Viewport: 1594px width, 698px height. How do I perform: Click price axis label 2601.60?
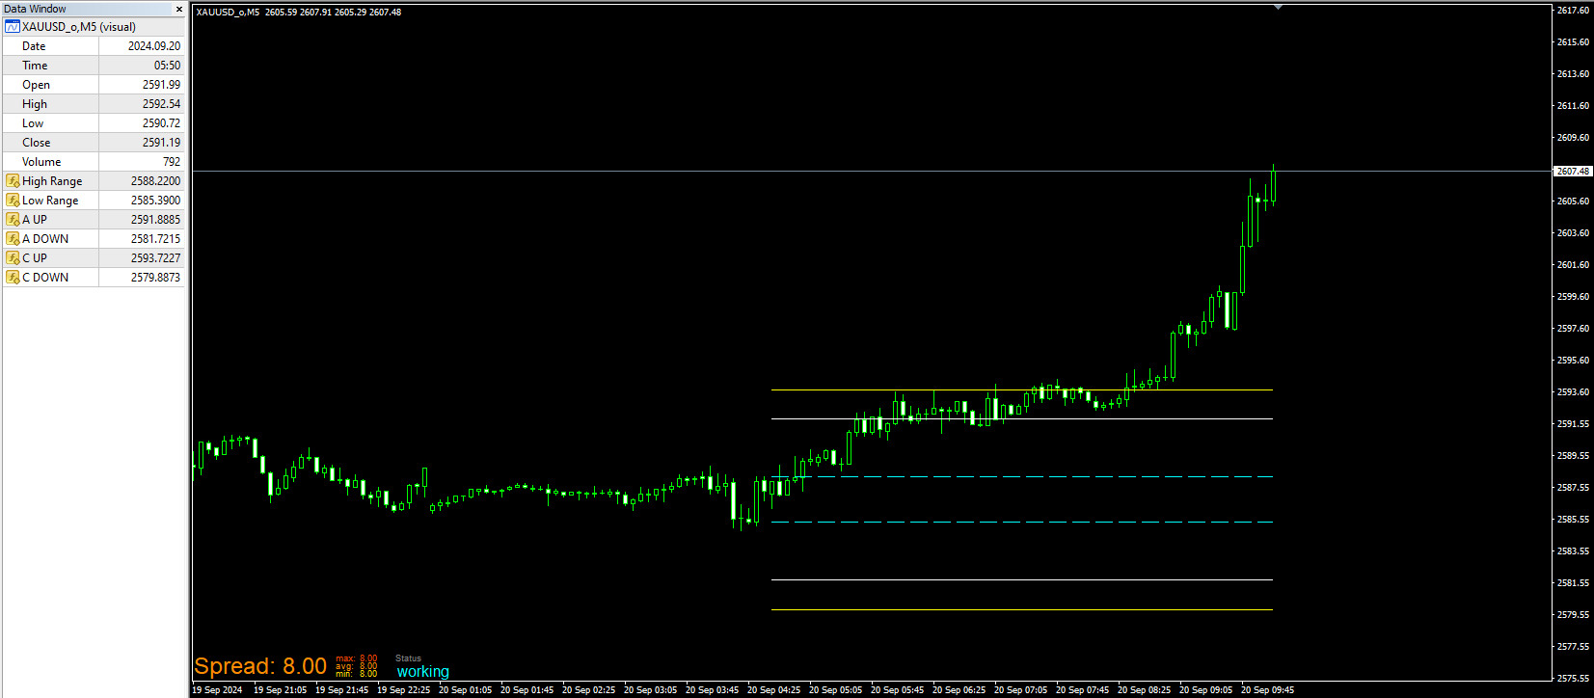tap(1573, 265)
